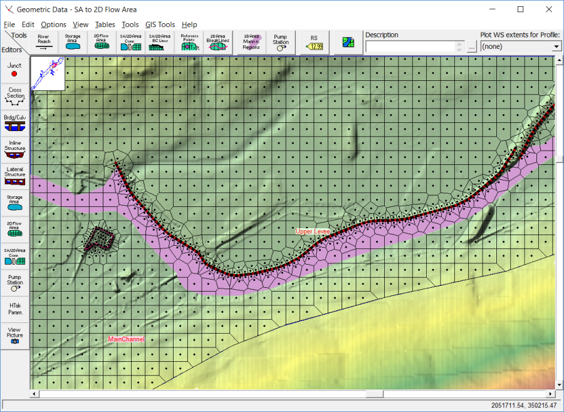Screen dimensions: 564x412
Task: Open the Brdg/Culv editor
Action: [x=14, y=121]
